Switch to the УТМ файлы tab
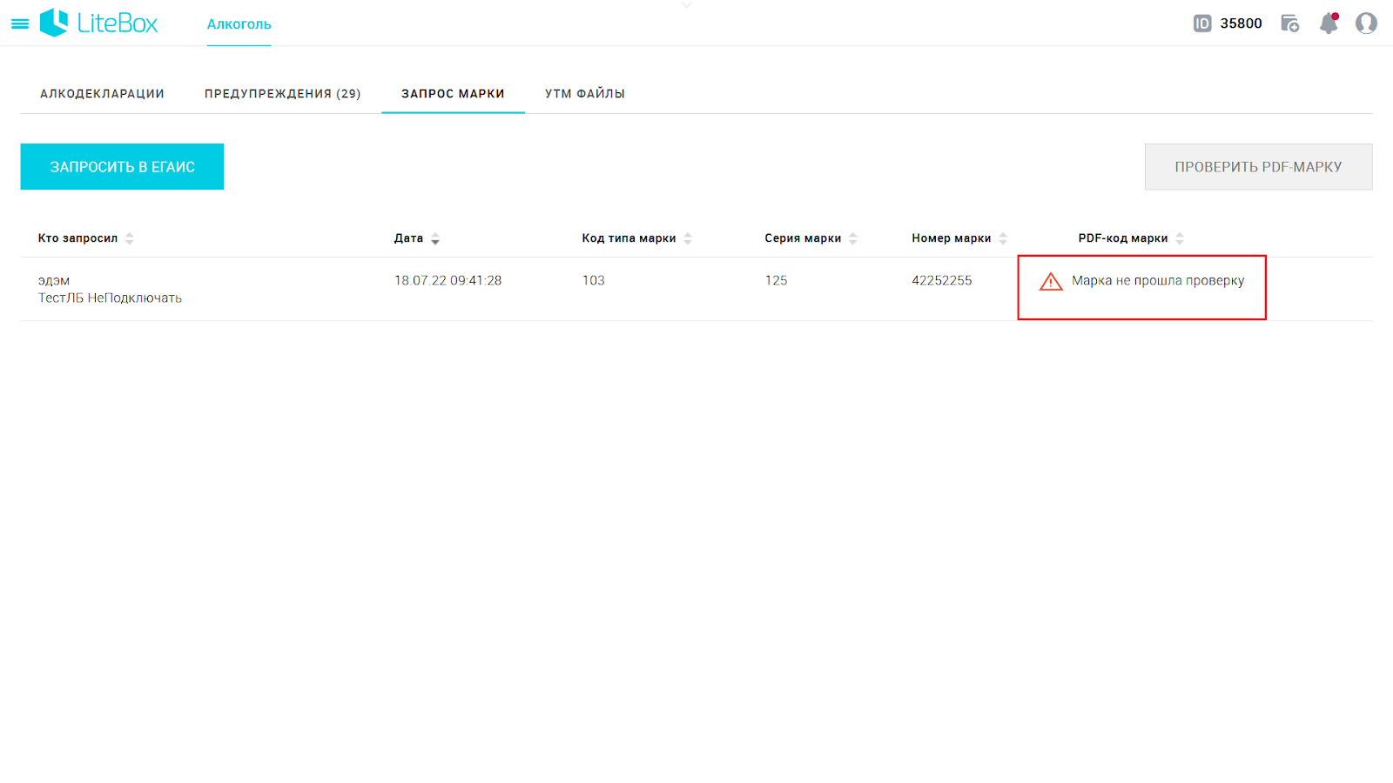The image size is (1393, 783). point(585,94)
